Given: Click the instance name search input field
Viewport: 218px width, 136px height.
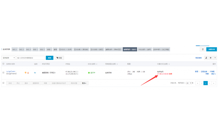Looking at the screenshot, I should [31, 58].
